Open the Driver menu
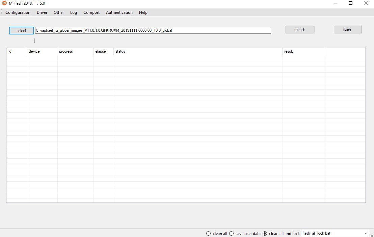This screenshot has width=374, height=237. coord(42,12)
